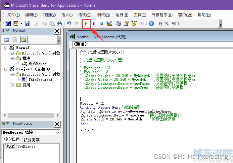Close the 工程 - Normal project pane
This screenshot has width=233, height=163.
click(57, 31)
